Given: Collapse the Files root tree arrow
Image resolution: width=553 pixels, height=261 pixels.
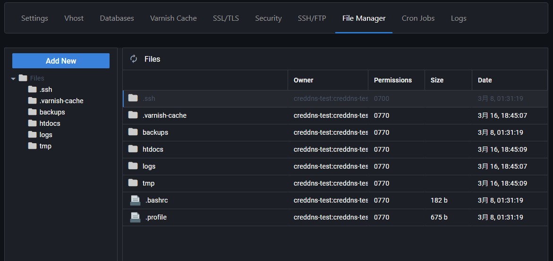Looking at the screenshot, I should pyautogui.click(x=13, y=79).
